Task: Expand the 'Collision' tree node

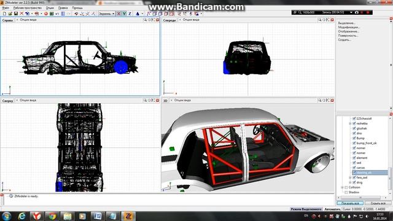Action: [342, 187]
